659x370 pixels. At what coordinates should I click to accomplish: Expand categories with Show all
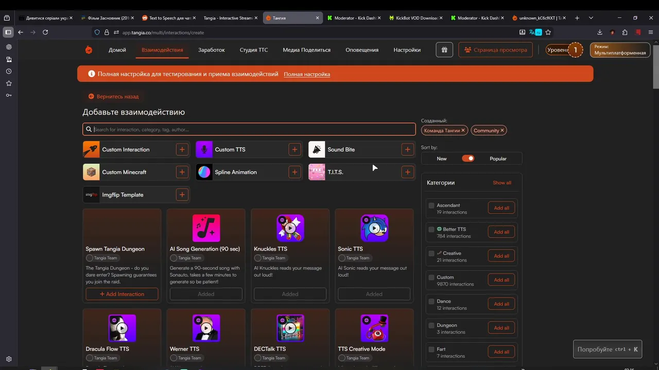coord(502,182)
